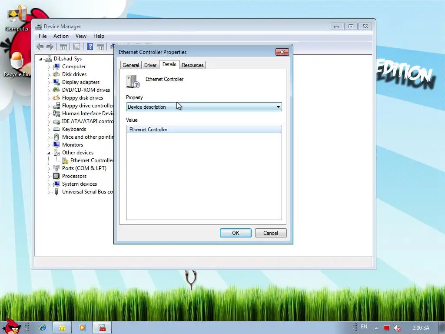Click the Monitors icon
The image size is (445, 334).
click(56, 144)
